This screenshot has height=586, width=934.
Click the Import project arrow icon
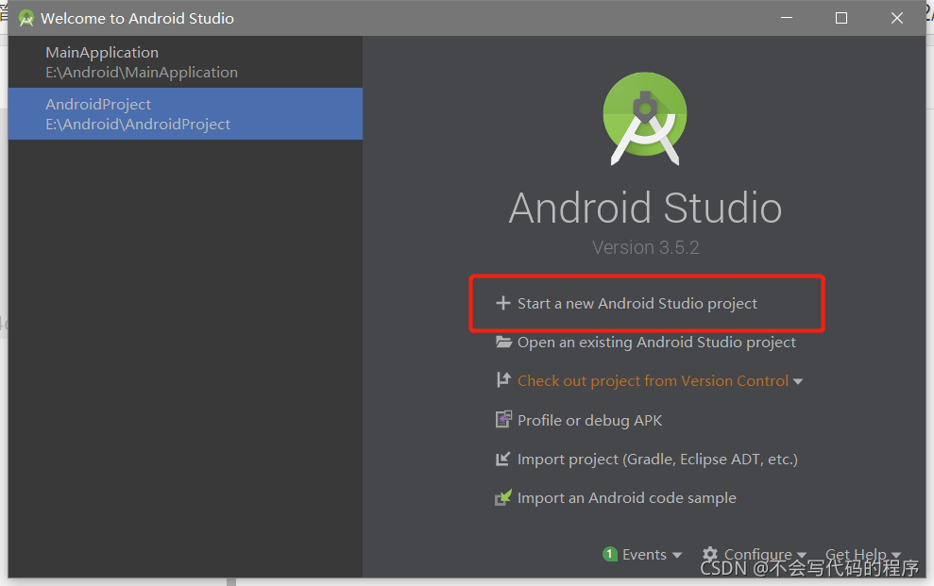[502, 459]
